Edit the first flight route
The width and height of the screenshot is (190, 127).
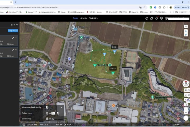point(13,38)
